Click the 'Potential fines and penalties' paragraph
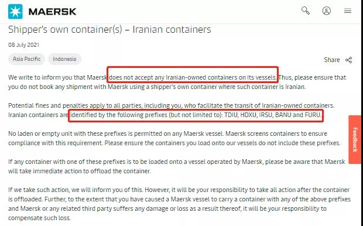The image size is (363, 226). tap(172, 110)
